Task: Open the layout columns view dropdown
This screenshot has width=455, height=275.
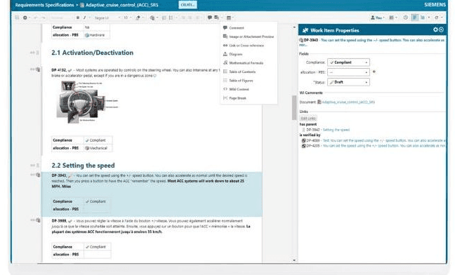Action: tap(393, 18)
